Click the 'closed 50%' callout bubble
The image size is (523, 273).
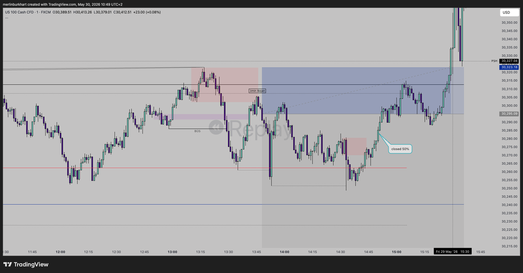[400, 149]
